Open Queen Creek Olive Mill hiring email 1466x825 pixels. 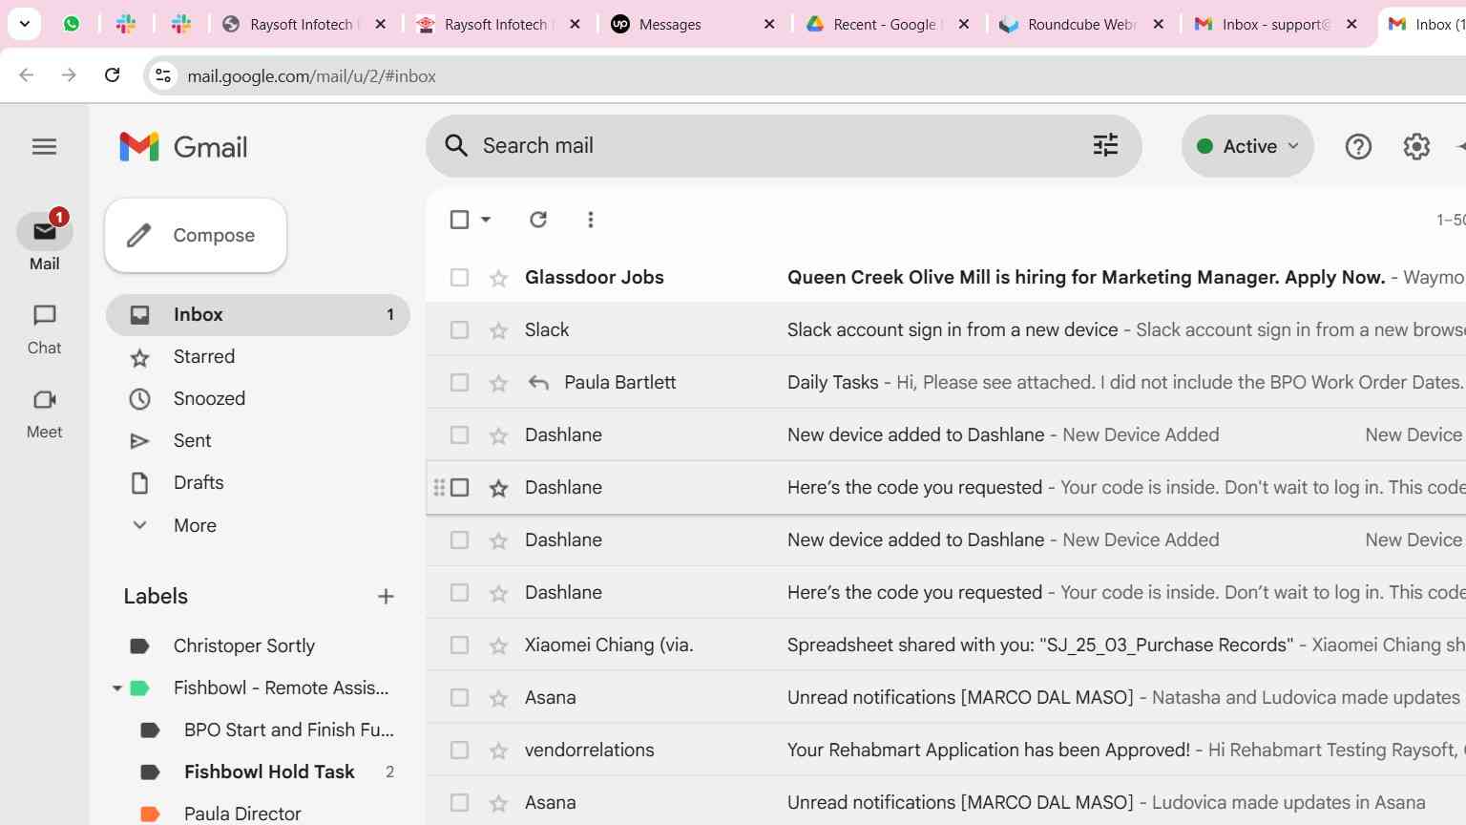(x=1086, y=277)
